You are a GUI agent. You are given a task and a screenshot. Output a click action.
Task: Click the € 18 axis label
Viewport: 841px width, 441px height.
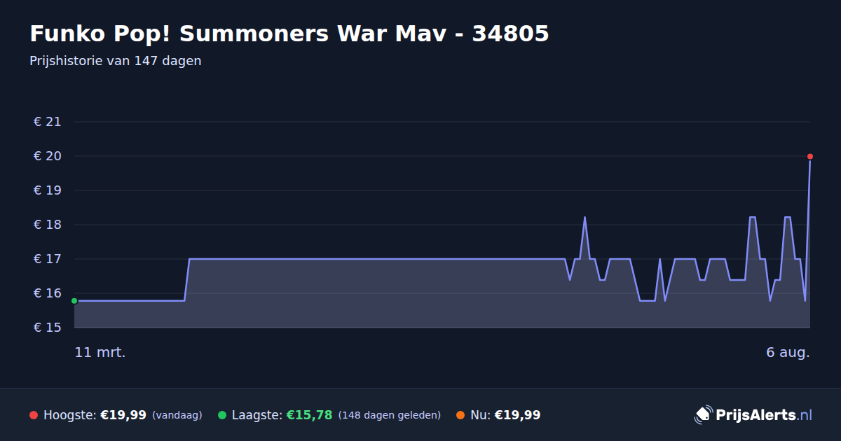[48, 225]
